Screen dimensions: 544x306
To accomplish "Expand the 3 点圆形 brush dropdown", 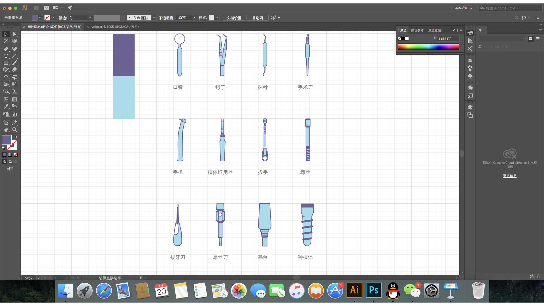I will [154, 18].
